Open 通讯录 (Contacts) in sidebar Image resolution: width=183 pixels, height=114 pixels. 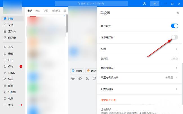pyautogui.click(x=11, y=38)
